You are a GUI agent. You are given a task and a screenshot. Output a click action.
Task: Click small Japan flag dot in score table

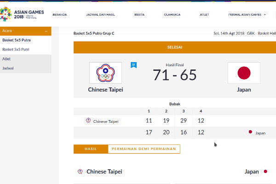pos(250,132)
